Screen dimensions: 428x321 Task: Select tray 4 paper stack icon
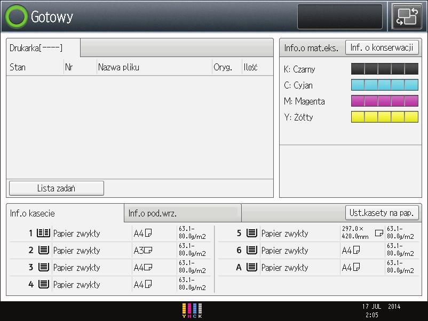[x=44, y=284]
